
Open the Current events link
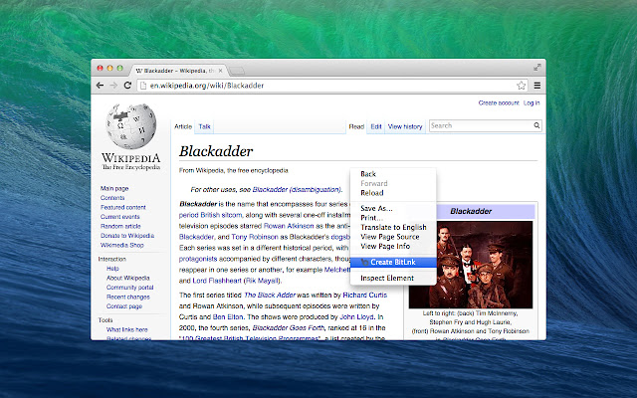(119, 217)
